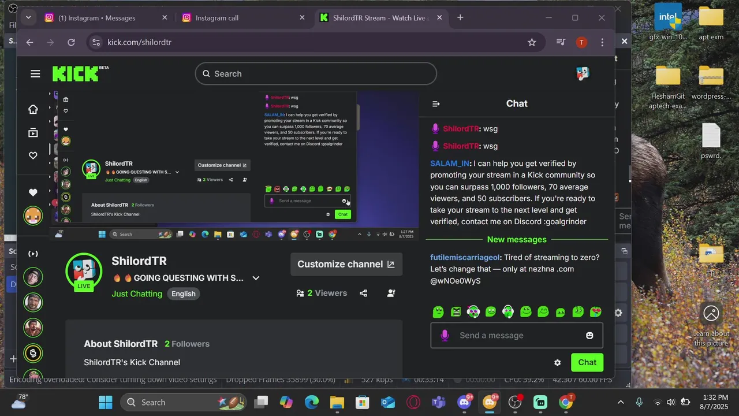Open HeshamGit desktop folder
The image size is (739, 416).
668,87
